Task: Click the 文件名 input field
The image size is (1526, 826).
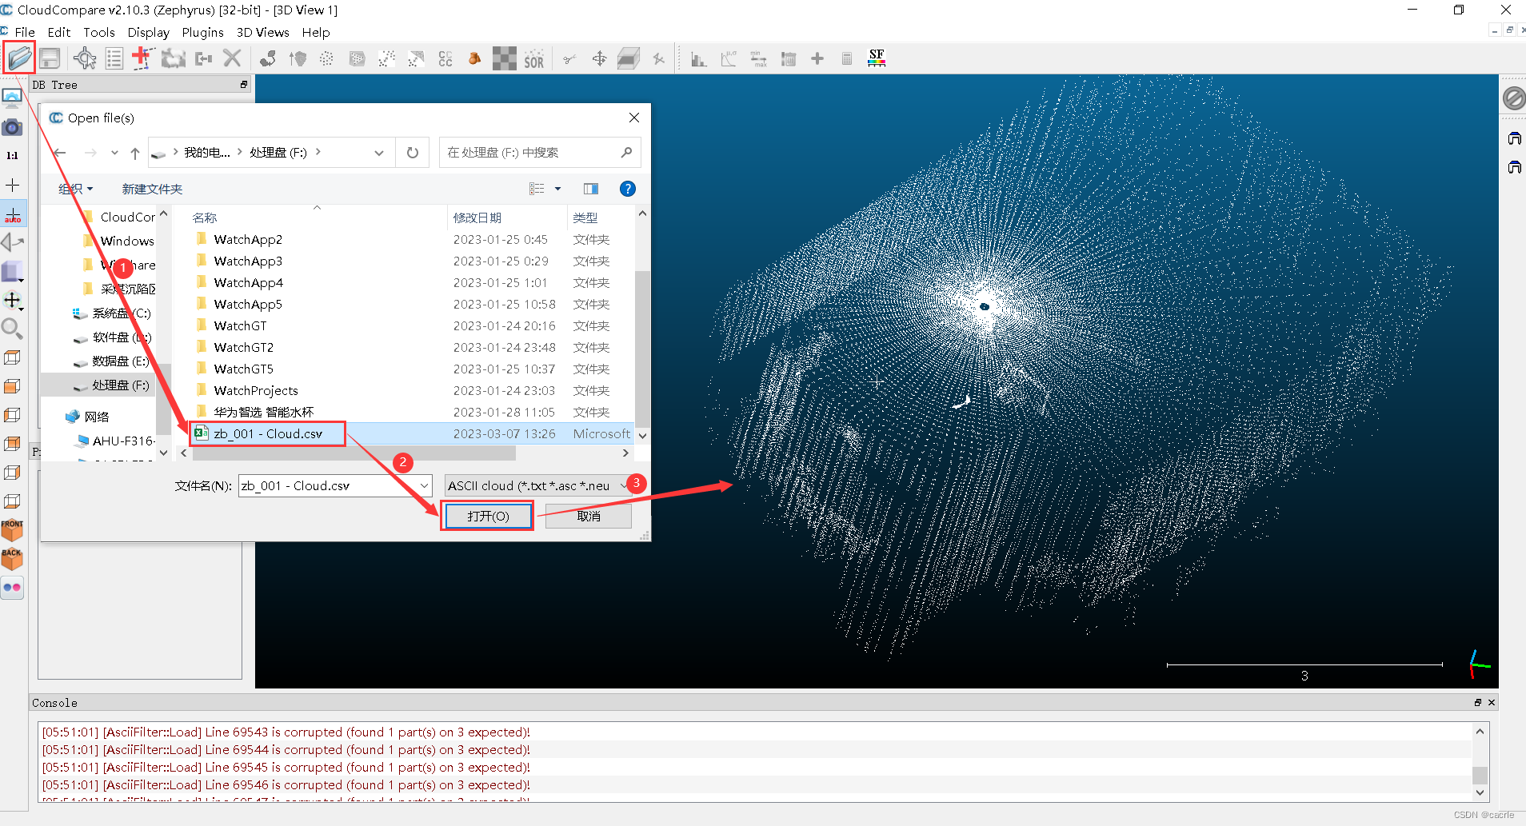Action: click(x=328, y=485)
